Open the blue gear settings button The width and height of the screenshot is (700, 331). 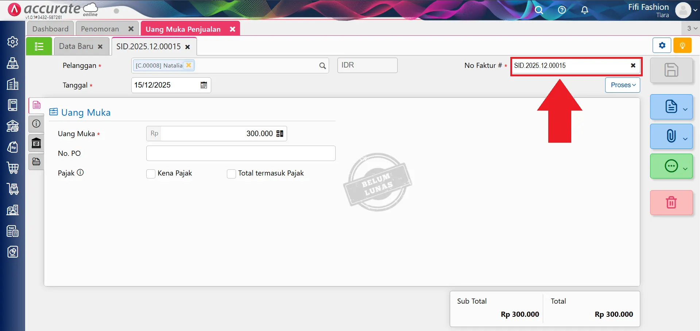point(662,46)
